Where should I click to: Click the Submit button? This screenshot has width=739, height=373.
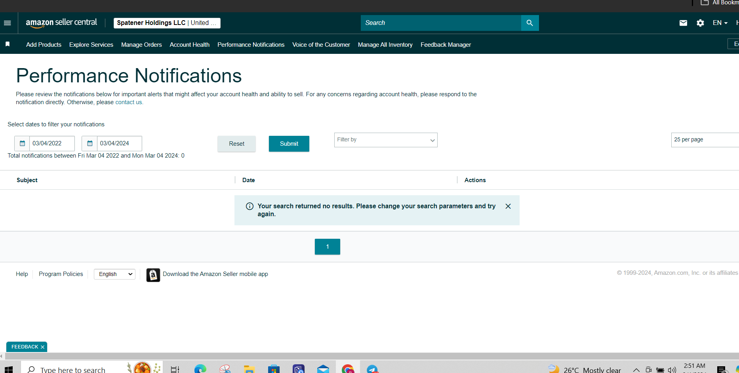289,144
